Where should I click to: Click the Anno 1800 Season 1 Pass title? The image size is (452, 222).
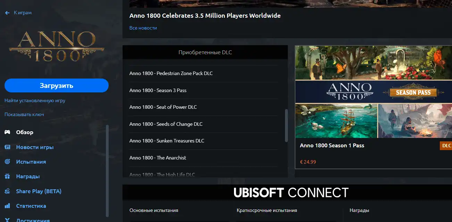[332, 146]
